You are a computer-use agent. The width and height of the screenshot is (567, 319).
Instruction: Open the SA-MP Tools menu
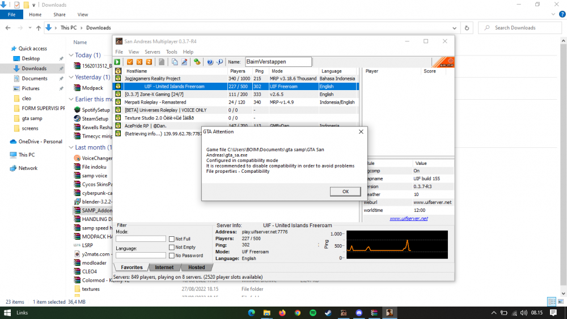pos(171,52)
